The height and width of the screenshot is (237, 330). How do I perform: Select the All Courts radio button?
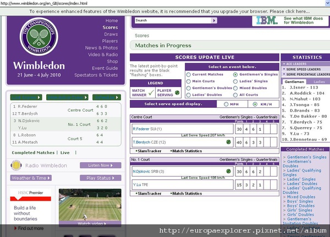(x=235, y=95)
